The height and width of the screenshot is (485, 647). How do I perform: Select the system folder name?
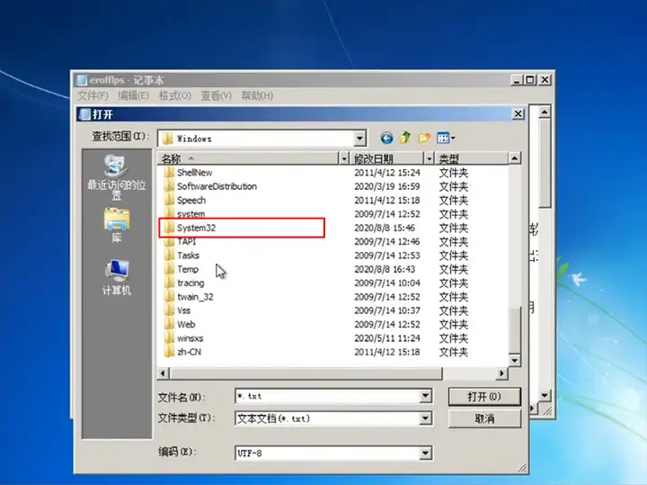coord(191,214)
